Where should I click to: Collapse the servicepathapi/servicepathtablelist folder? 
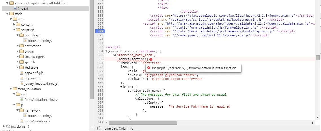coord(7,3)
